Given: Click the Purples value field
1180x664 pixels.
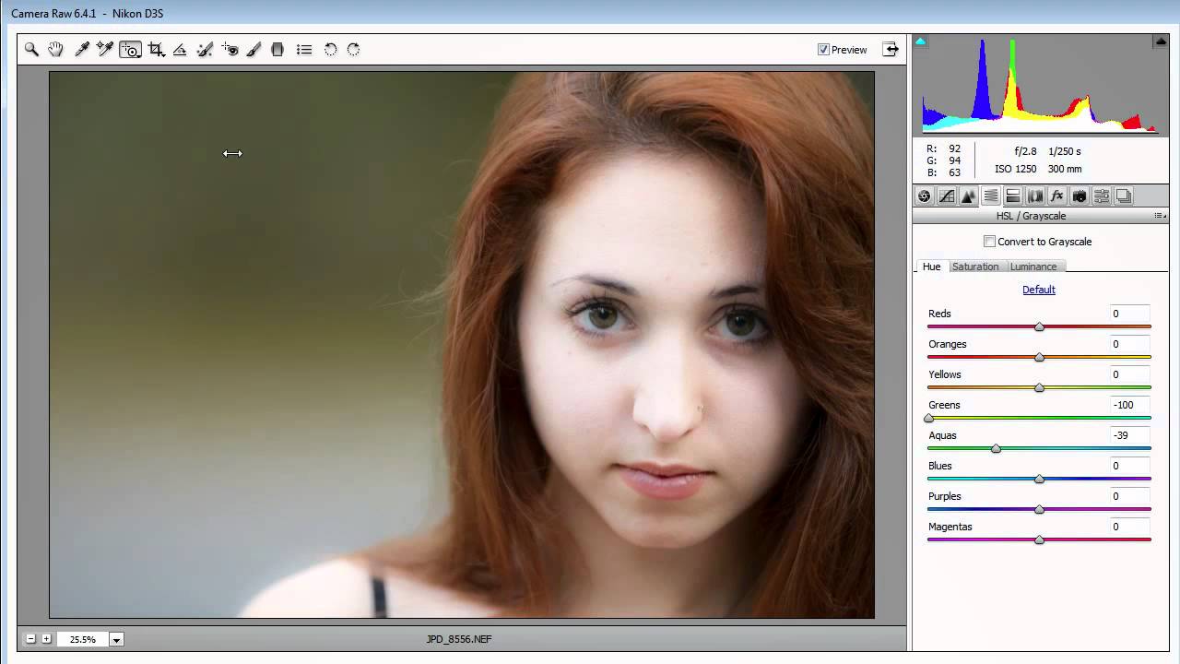Looking at the screenshot, I should click(1129, 496).
